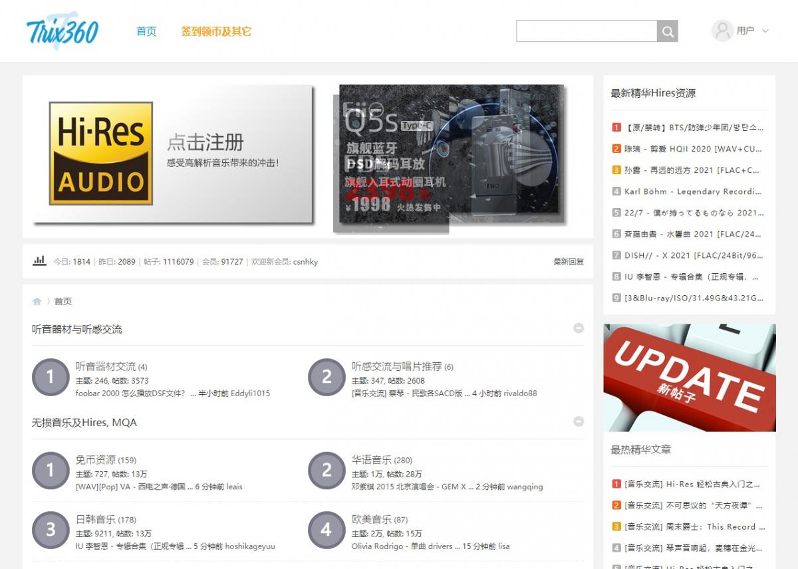Image resolution: width=798 pixels, height=569 pixels.
Task: Click the user avatar icon
Action: point(722,31)
